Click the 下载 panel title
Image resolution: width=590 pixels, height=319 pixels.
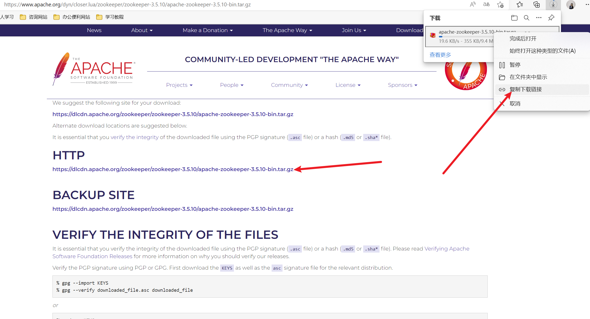click(x=435, y=18)
